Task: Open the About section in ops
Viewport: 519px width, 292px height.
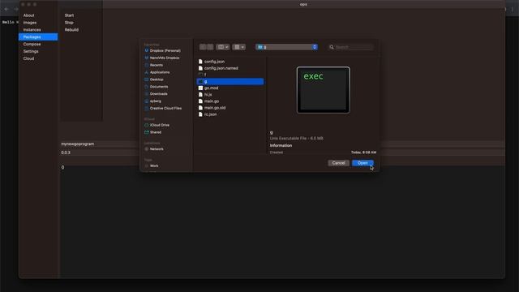Action: (x=29, y=15)
